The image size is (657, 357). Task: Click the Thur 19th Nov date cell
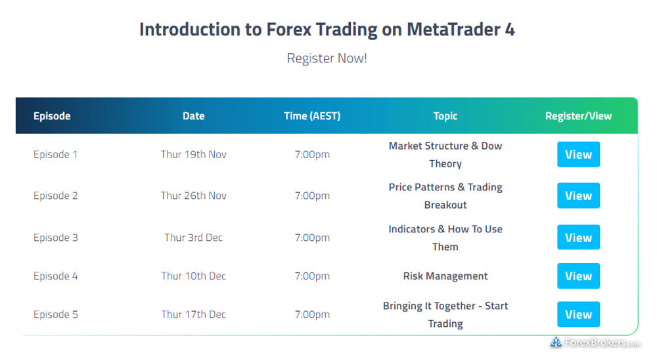pos(193,155)
